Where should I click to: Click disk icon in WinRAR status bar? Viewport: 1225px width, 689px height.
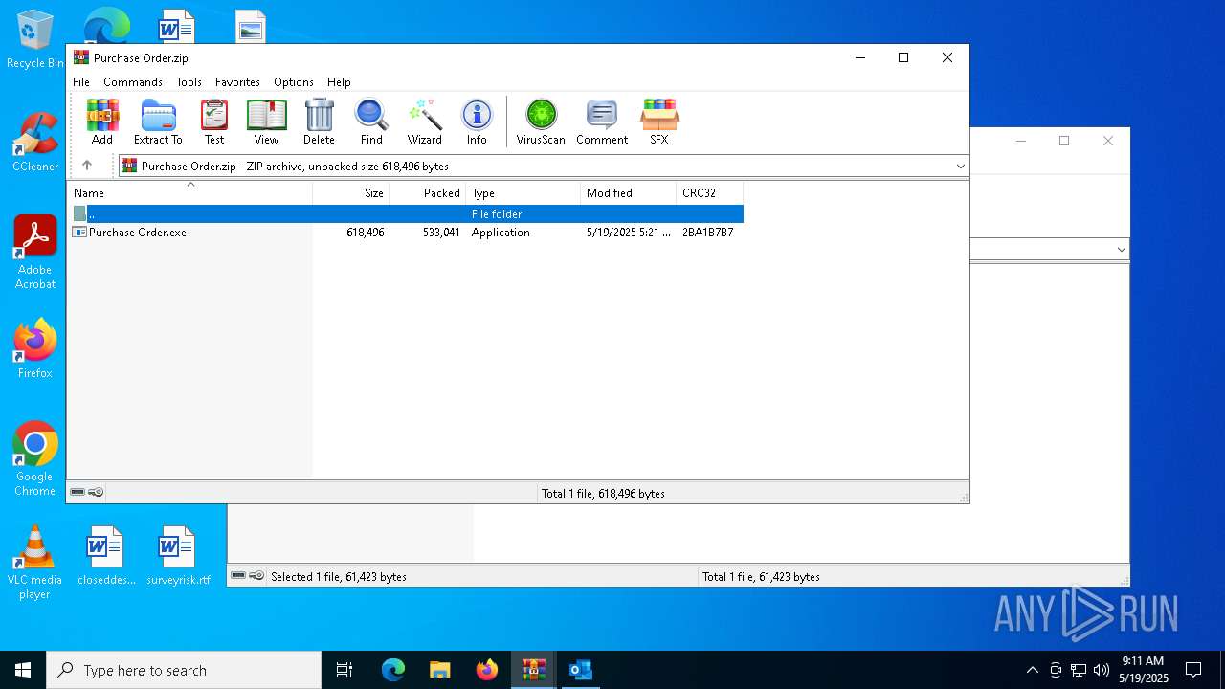click(x=78, y=492)
